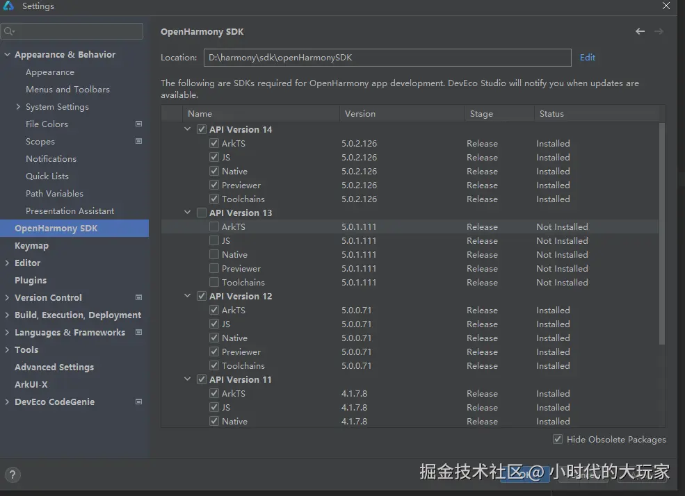Check the API Version 13 checkbox
The height and width of the screenshot is (496, 685).
pyautogui.click(x=202, y=213)
